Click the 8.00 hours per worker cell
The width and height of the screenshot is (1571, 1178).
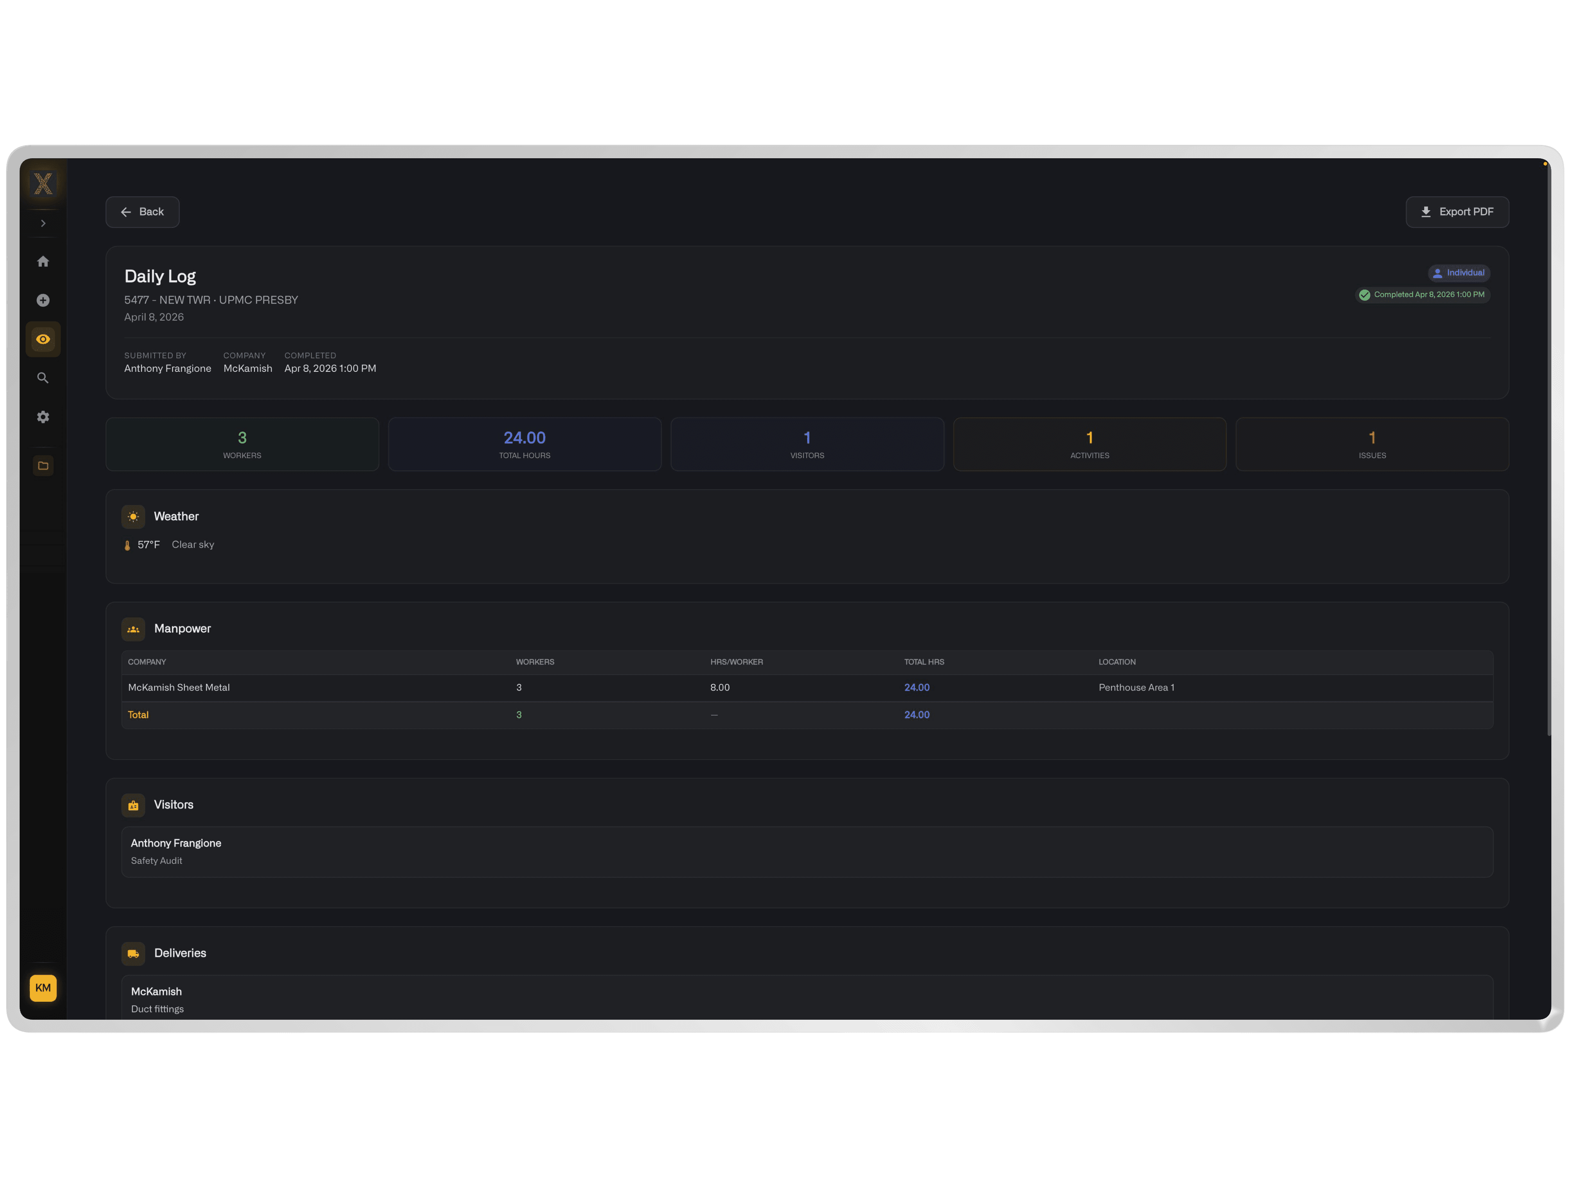click(720, 687)
